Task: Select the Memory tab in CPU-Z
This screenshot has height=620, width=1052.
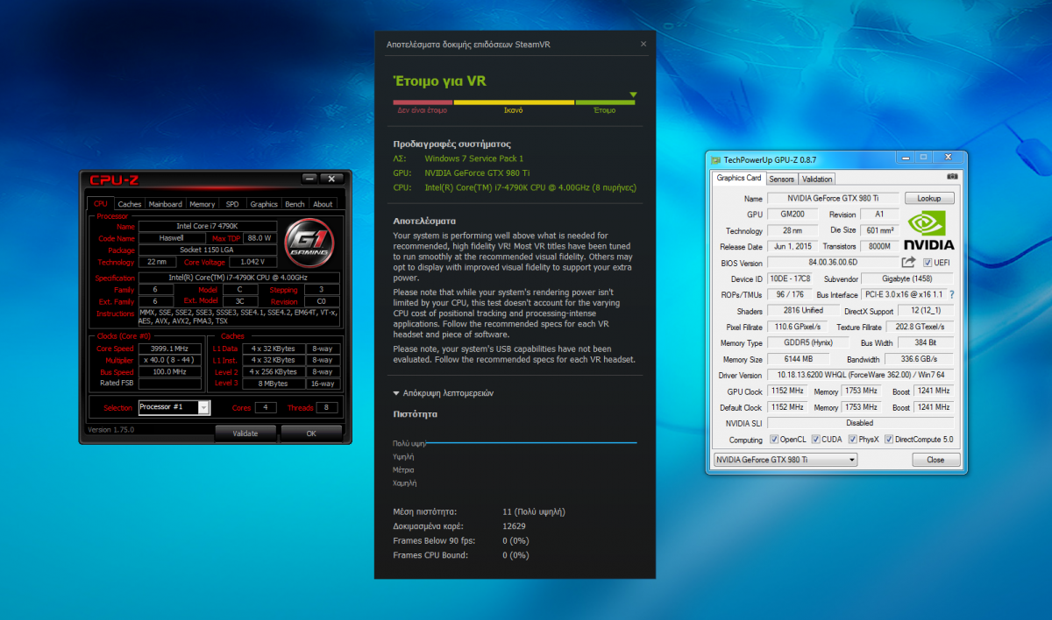Action: tap(203, 204)
